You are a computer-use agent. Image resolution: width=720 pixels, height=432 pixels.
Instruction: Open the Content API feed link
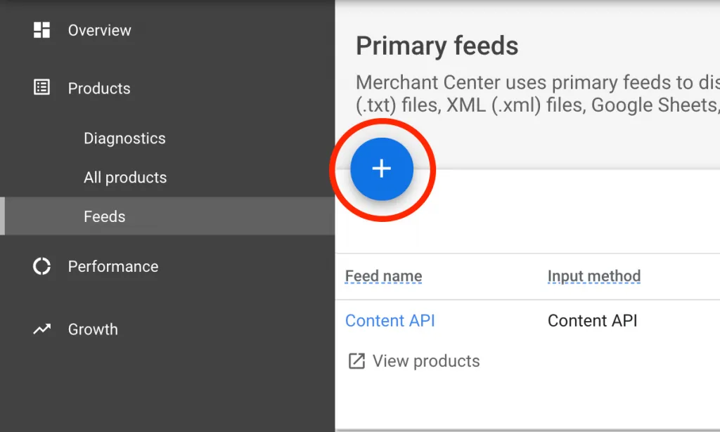(390, 320)
